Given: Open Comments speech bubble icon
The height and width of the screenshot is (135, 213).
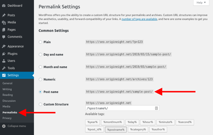Looking at the screenshot, I should (x=4, y=37).
